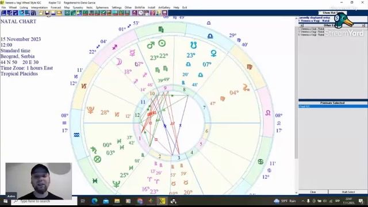Click the right arrow in Other Entries header
The width and height of the screenshot is (368, 207).
363,25
